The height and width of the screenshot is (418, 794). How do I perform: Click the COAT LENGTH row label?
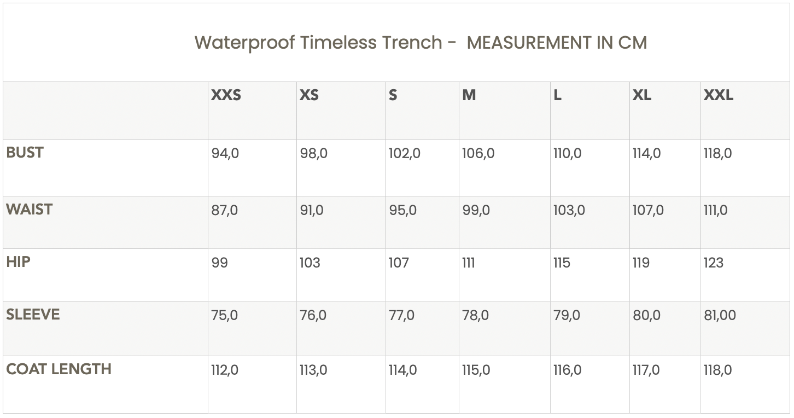[x=59, y=369]
